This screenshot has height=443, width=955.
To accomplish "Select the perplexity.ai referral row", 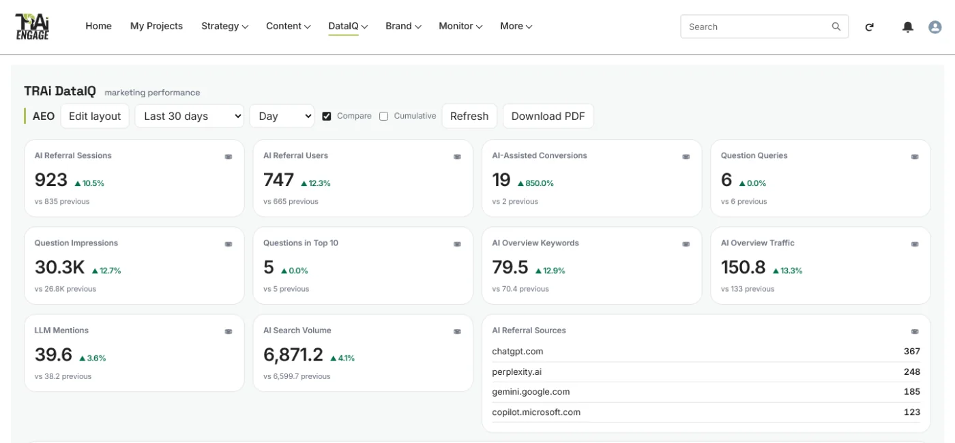I will pos(706,372).
